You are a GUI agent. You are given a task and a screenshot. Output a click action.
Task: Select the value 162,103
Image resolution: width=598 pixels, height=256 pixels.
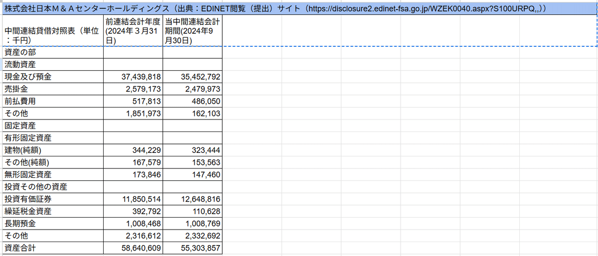tap(192, 114)
